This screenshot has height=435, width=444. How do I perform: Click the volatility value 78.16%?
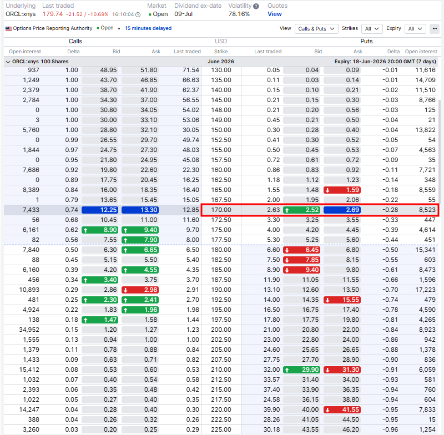click(239, 14)
